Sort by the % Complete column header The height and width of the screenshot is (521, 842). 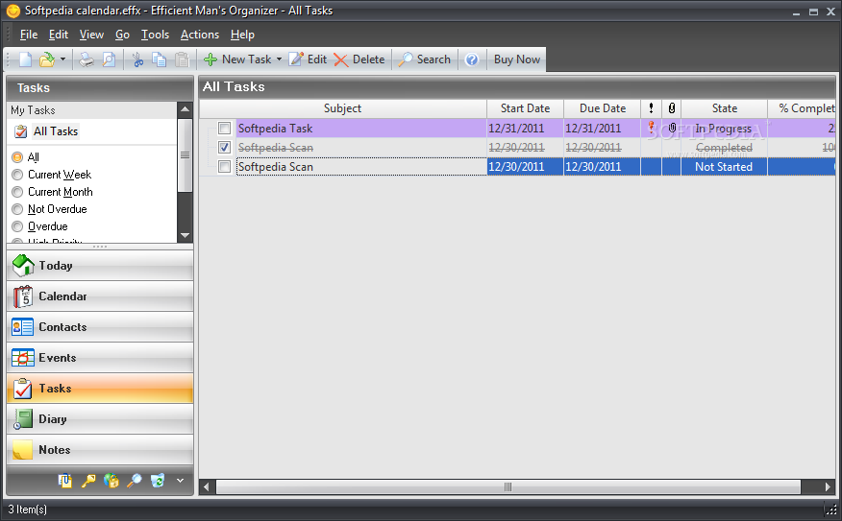pos(802,108)
